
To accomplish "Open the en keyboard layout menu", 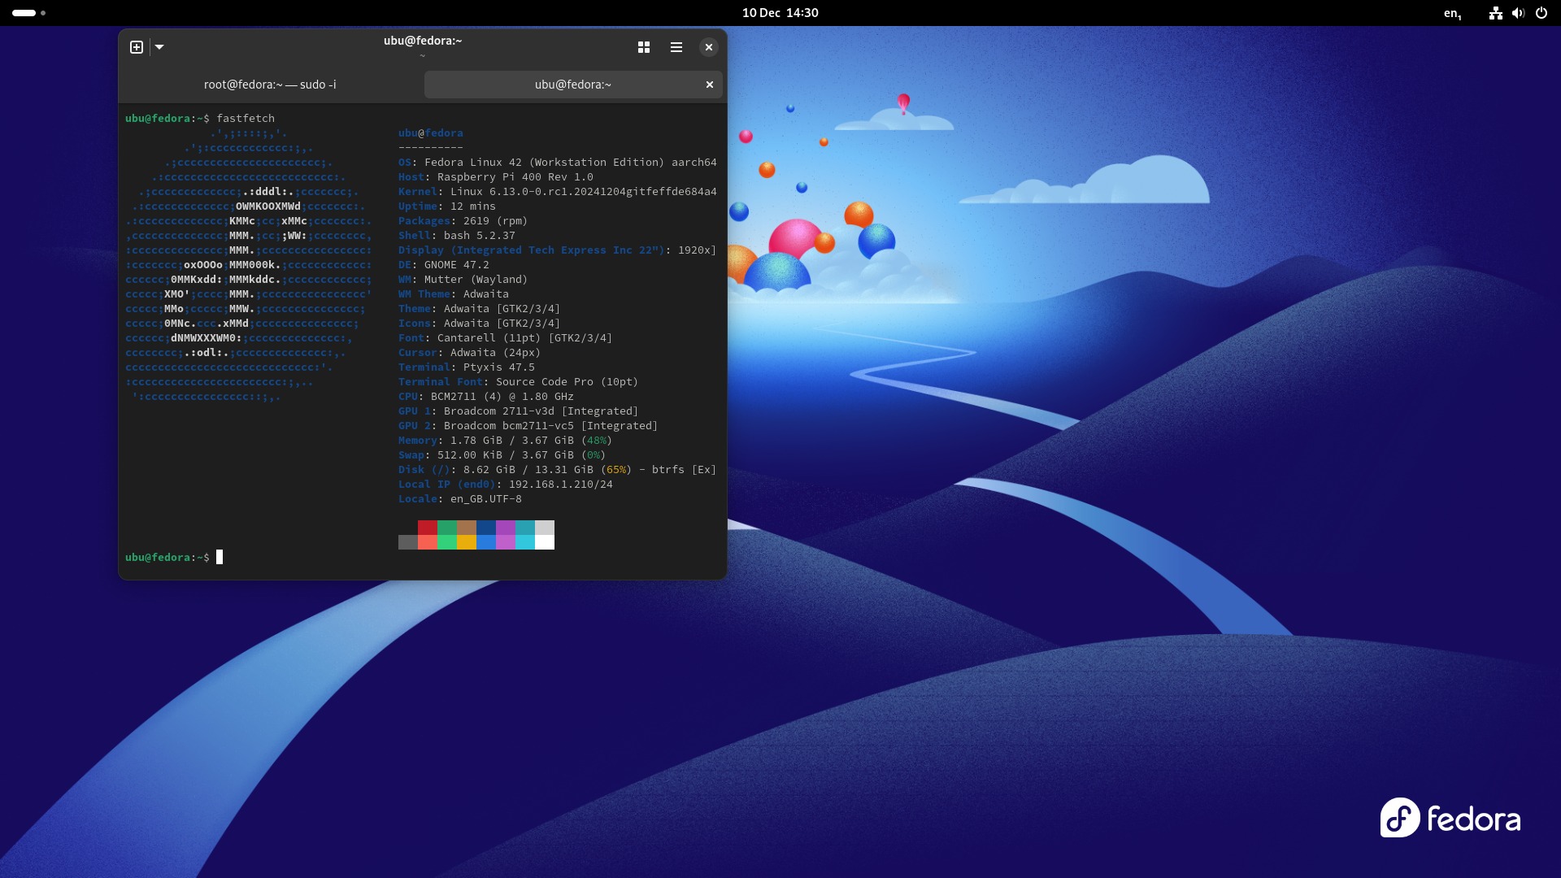I will click(1453, 13).
